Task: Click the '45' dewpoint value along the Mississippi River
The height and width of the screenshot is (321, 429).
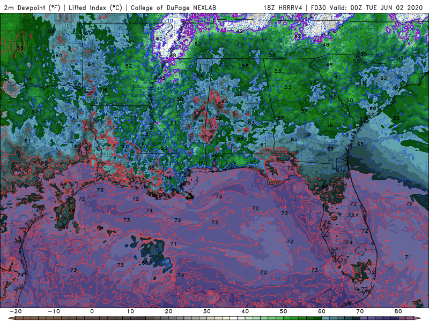Action: tap(162, 78)
